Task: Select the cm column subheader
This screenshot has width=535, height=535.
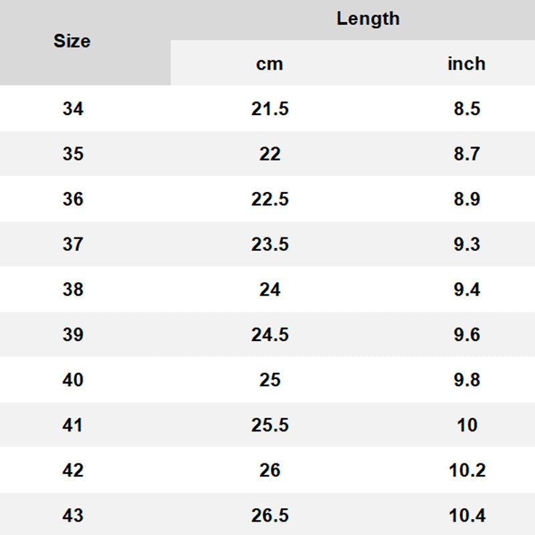Action: (270, 64)
